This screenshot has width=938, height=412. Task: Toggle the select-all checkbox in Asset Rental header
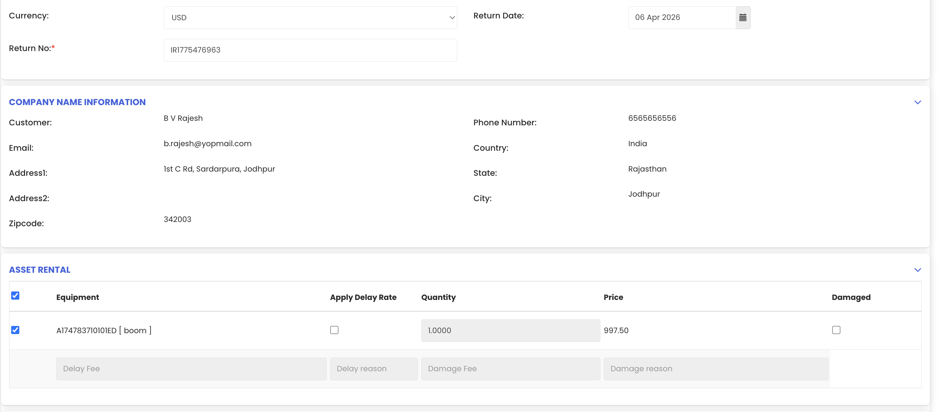[15, 295]
